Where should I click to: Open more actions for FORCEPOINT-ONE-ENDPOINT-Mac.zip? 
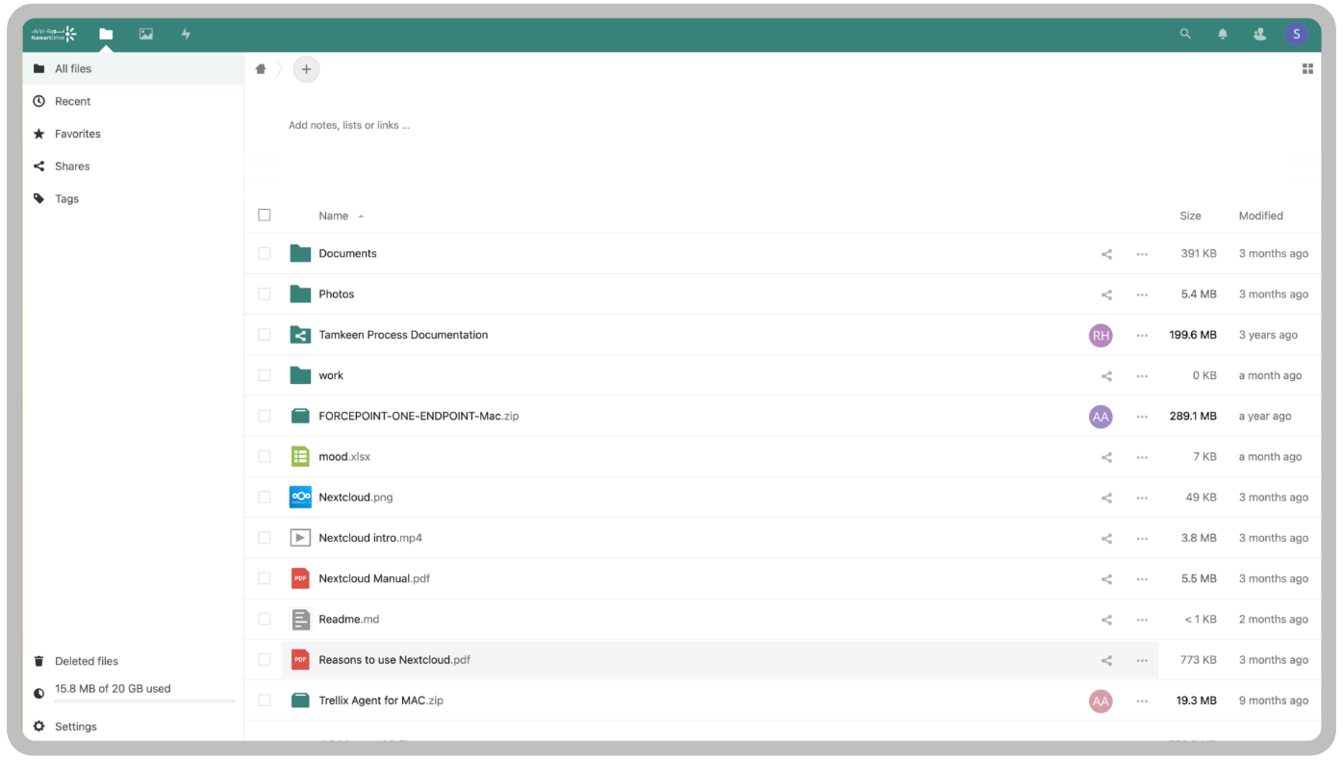(1142, 417)
